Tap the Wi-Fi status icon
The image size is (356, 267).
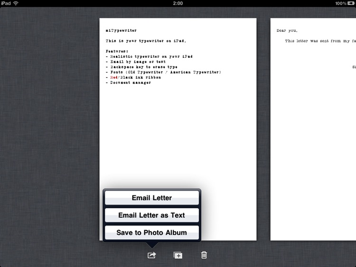point(16,3)
